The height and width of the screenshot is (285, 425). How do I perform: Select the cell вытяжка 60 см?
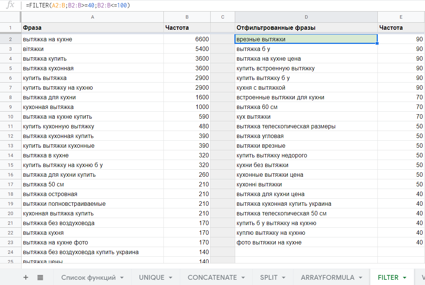306,107
